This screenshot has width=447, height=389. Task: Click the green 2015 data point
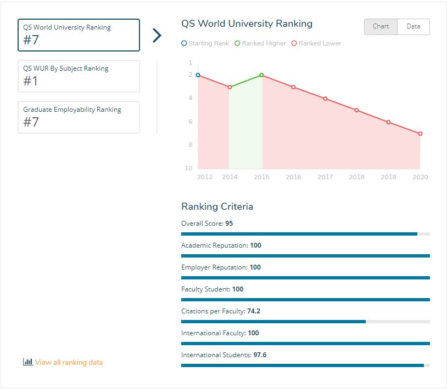262,75
